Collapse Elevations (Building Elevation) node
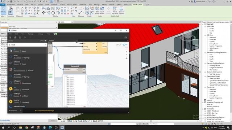This screenshot has width=232, height=130. coord(205,52)
